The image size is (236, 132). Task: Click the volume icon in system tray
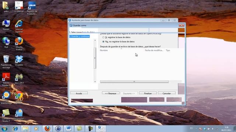point(213,129)
